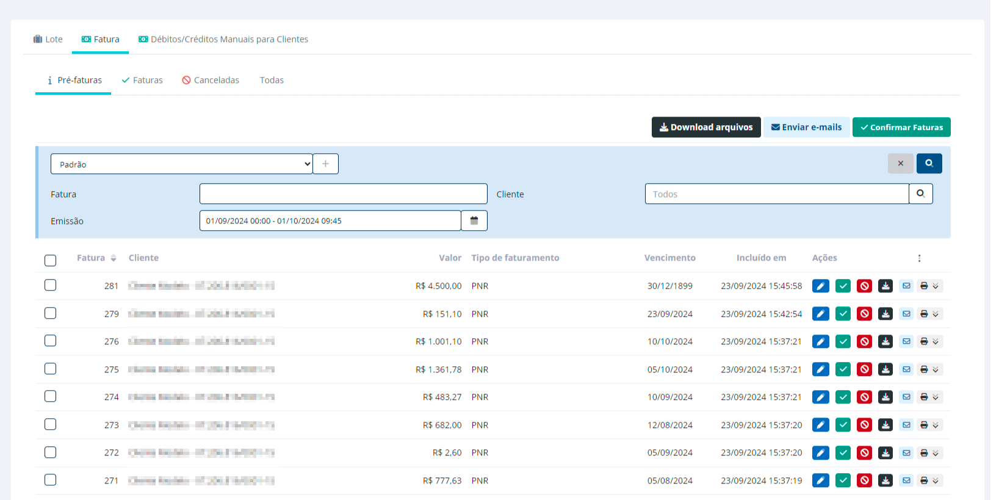Select checkbox for invoice 273
This screenshot has width=999, height=500.
(x=51, y=424)
